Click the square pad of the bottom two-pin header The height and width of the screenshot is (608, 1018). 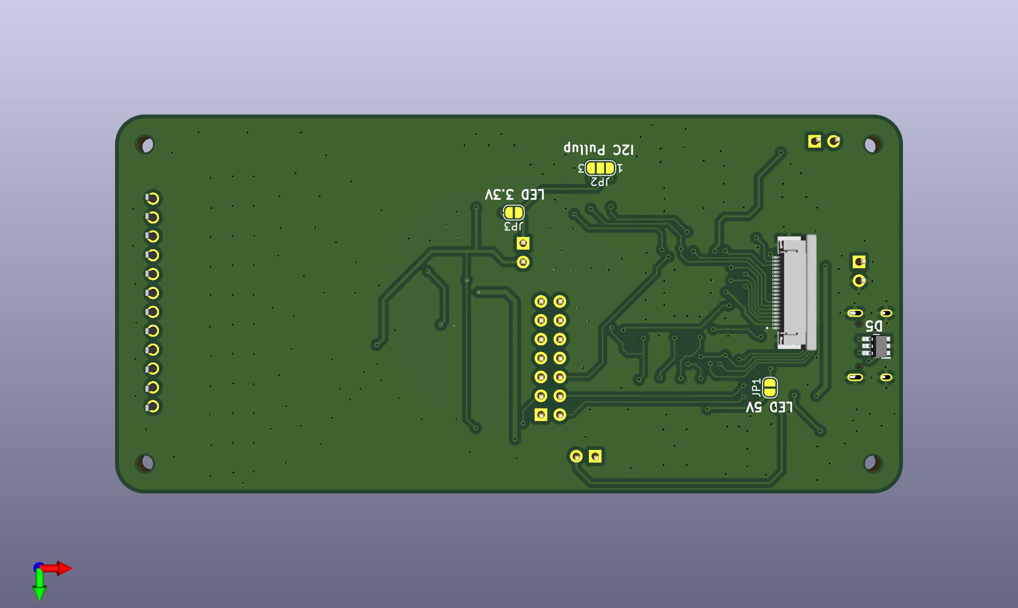pyautogui.click(x=595, y=456)
